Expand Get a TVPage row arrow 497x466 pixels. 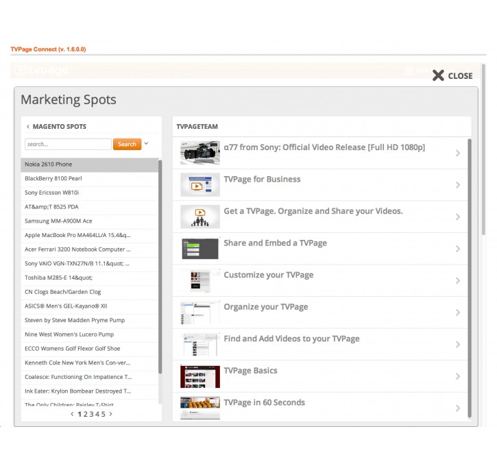(458, 217)
